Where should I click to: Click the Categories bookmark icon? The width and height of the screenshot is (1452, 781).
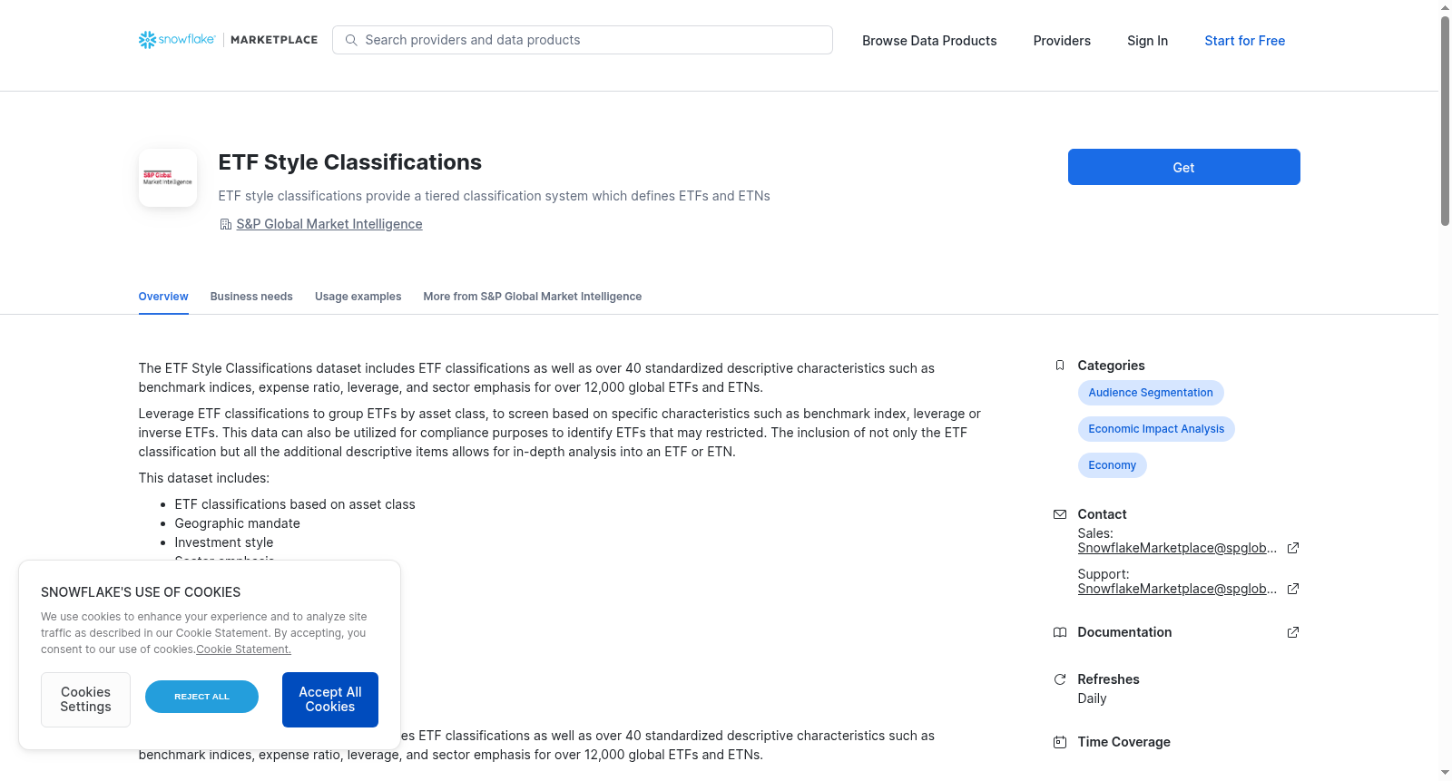click(1060, 366)
